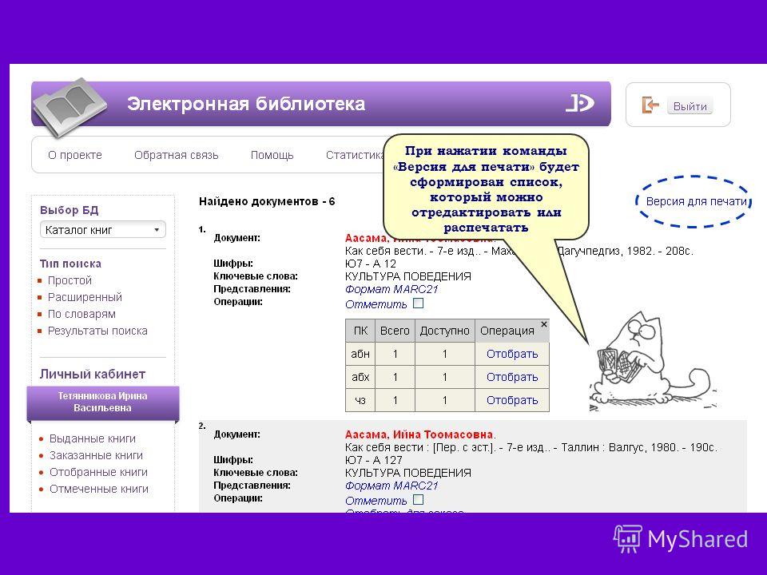The image size is (767, 575).
Task: Click the Электронная библиотека header title
Action: click(x=246, y=104)
